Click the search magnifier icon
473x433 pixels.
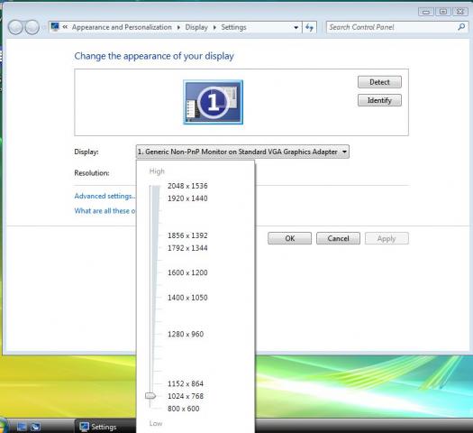point(461,27)
